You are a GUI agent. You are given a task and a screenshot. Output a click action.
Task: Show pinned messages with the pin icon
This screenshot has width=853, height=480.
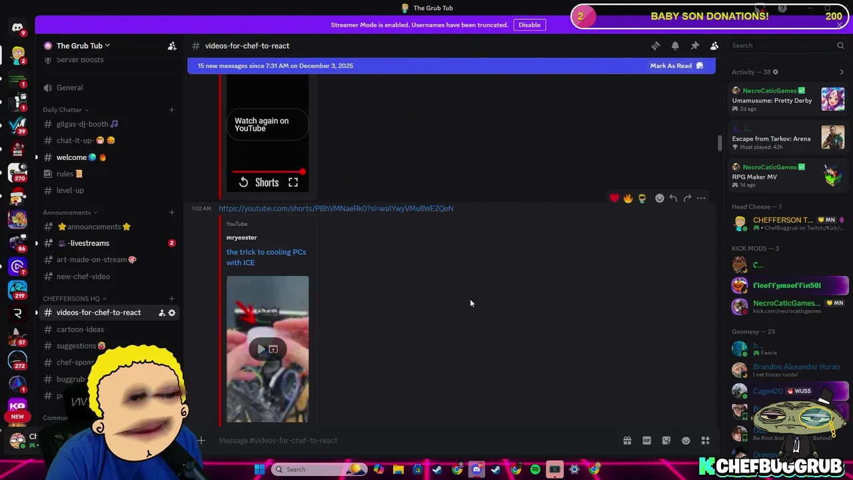pyautogui.click(x=694, y=45)
